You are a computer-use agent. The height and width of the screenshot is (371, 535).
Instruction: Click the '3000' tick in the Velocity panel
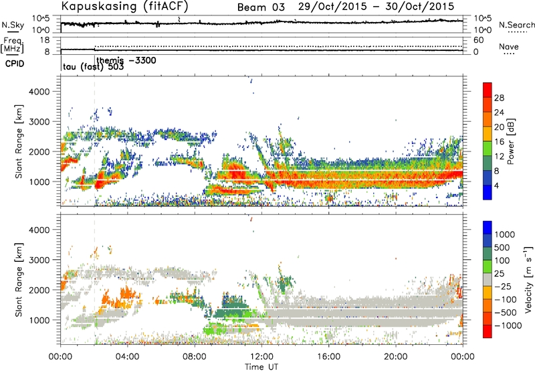[39, 260]
